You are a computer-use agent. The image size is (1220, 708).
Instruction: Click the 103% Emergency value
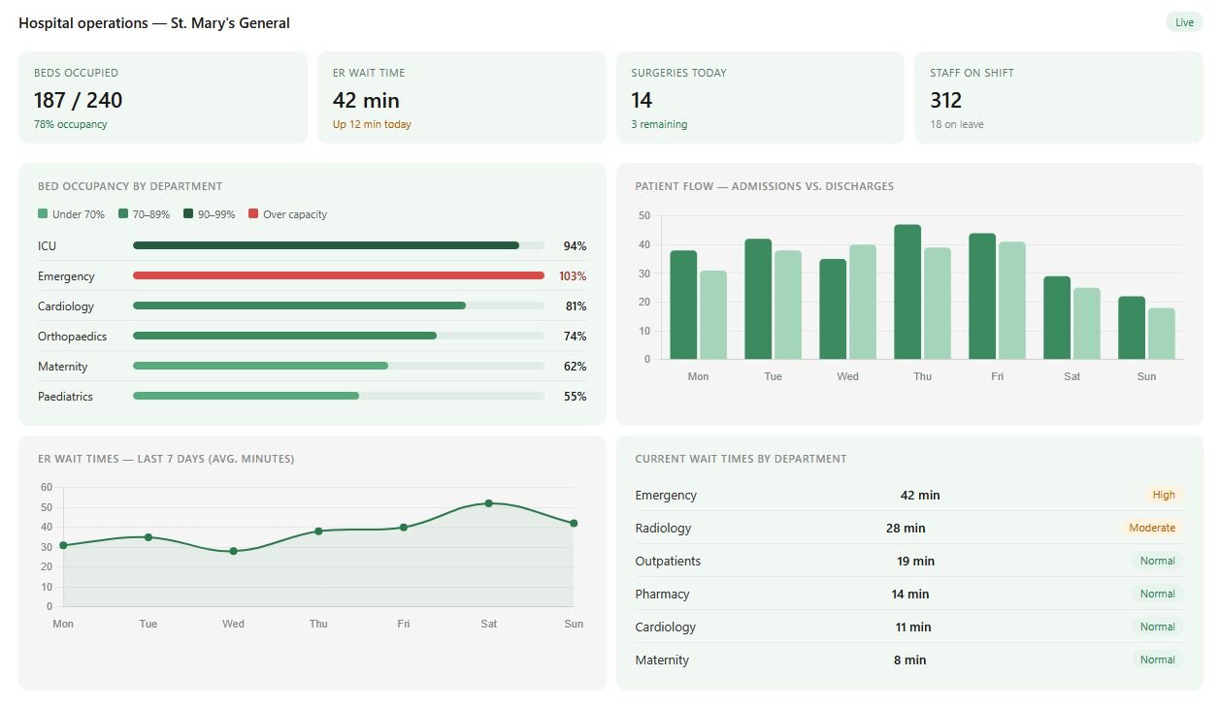573,276
